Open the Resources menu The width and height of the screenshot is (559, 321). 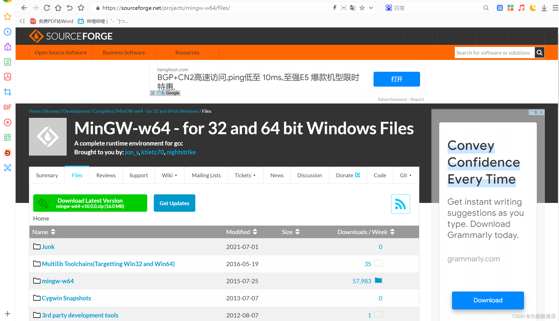pos(187,52)
